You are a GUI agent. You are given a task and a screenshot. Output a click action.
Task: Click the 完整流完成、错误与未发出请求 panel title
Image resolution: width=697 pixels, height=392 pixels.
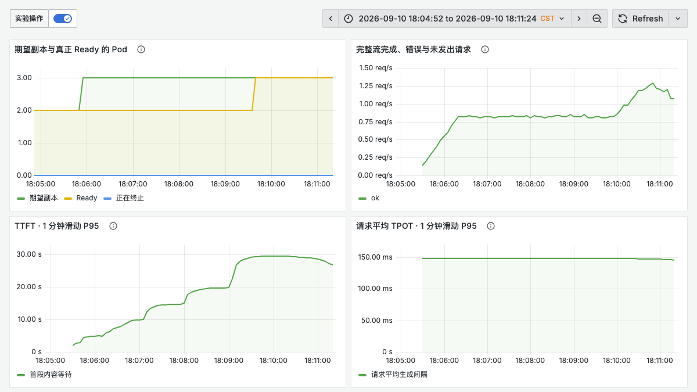414,49
